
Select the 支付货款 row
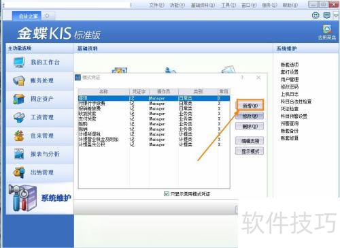pyautogui.click(x=154, y=119)
